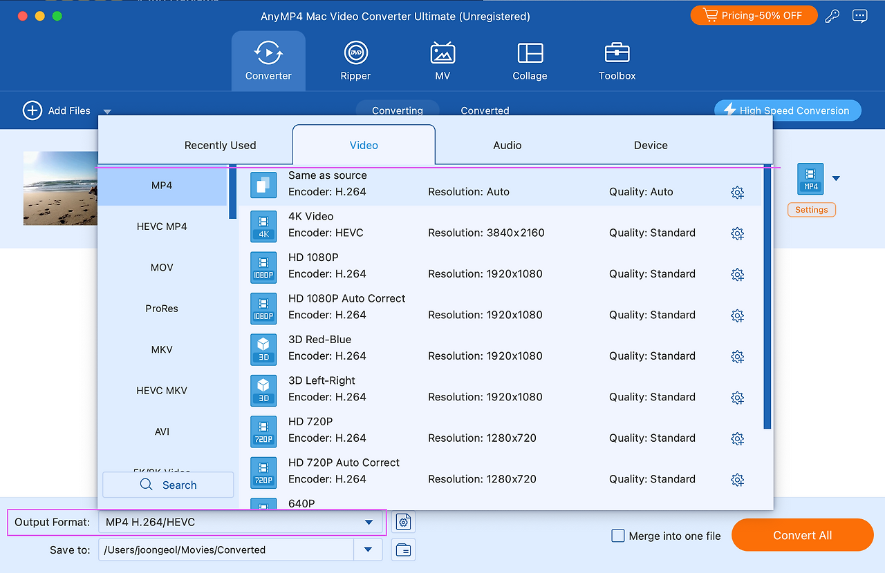Open the Converter module
Screen dimensions: 885x573
pyautogui.click(x=268, y=61)
